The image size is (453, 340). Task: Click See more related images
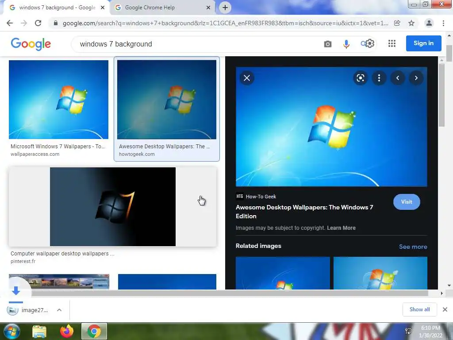(x=413, y=247)
